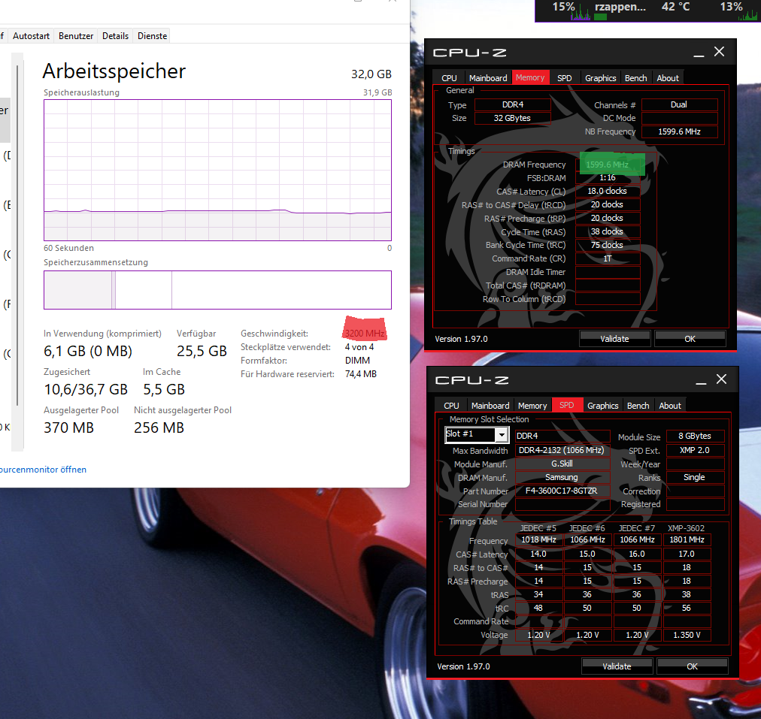Click the CAS# Latency 18.0 clocks value
The image size is (761, 719).
click(608, 191)
